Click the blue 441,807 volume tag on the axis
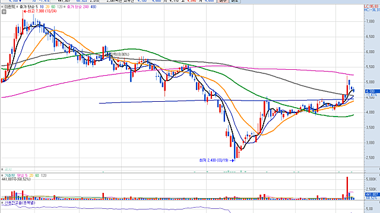The width and height of the screenshot is (380, 213). point(372,195)
